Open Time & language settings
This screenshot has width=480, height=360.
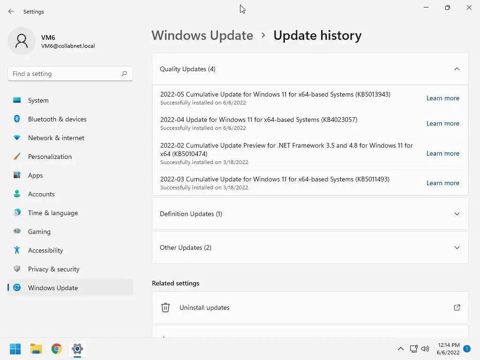tap(70, 212)
